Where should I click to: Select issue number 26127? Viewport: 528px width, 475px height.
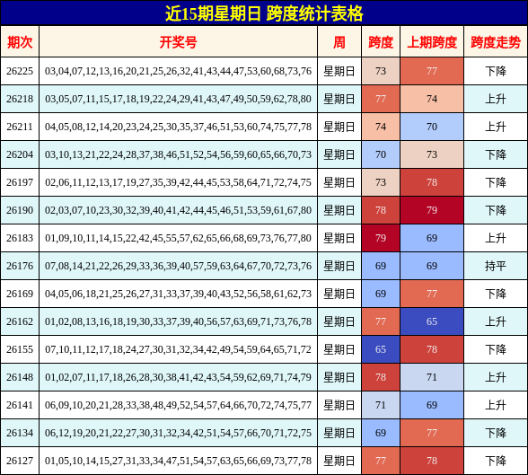pyautogui.click(x=20, y=461)
